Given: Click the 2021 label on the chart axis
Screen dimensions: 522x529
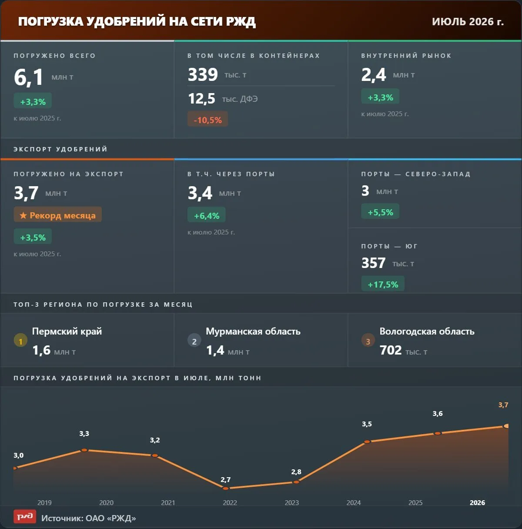Looking at the screenshot, I should [x=168, y=502].
